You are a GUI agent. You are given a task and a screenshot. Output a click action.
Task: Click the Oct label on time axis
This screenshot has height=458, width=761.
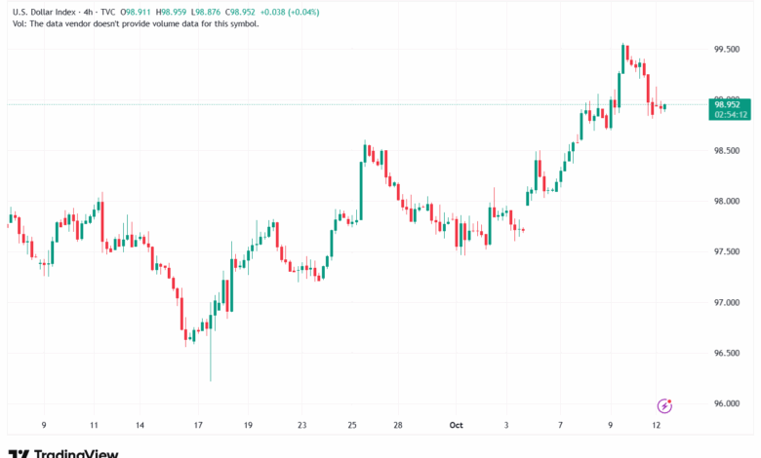456,425
